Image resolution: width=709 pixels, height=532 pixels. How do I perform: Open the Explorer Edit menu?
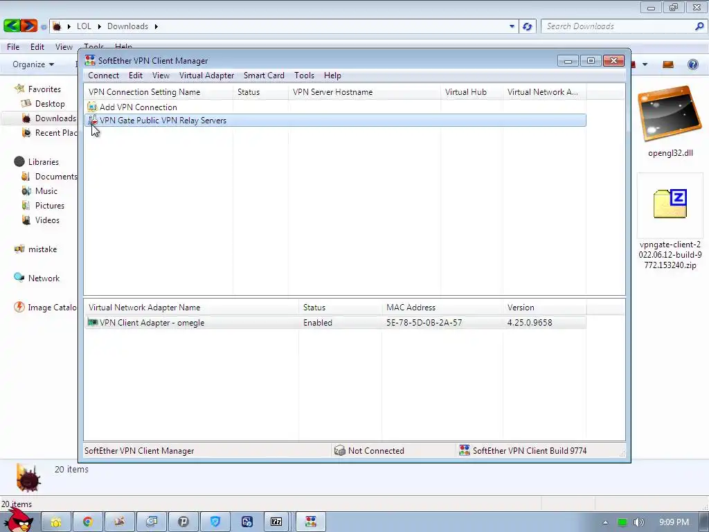(x=37, y=46)
